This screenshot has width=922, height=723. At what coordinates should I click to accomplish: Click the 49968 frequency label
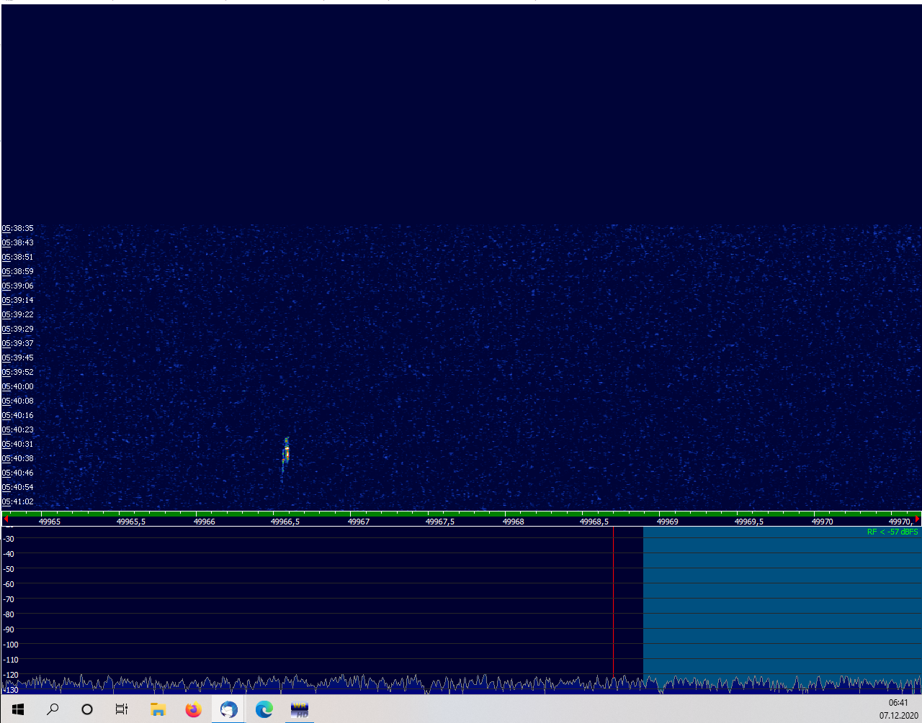click(x=513, y=522)
